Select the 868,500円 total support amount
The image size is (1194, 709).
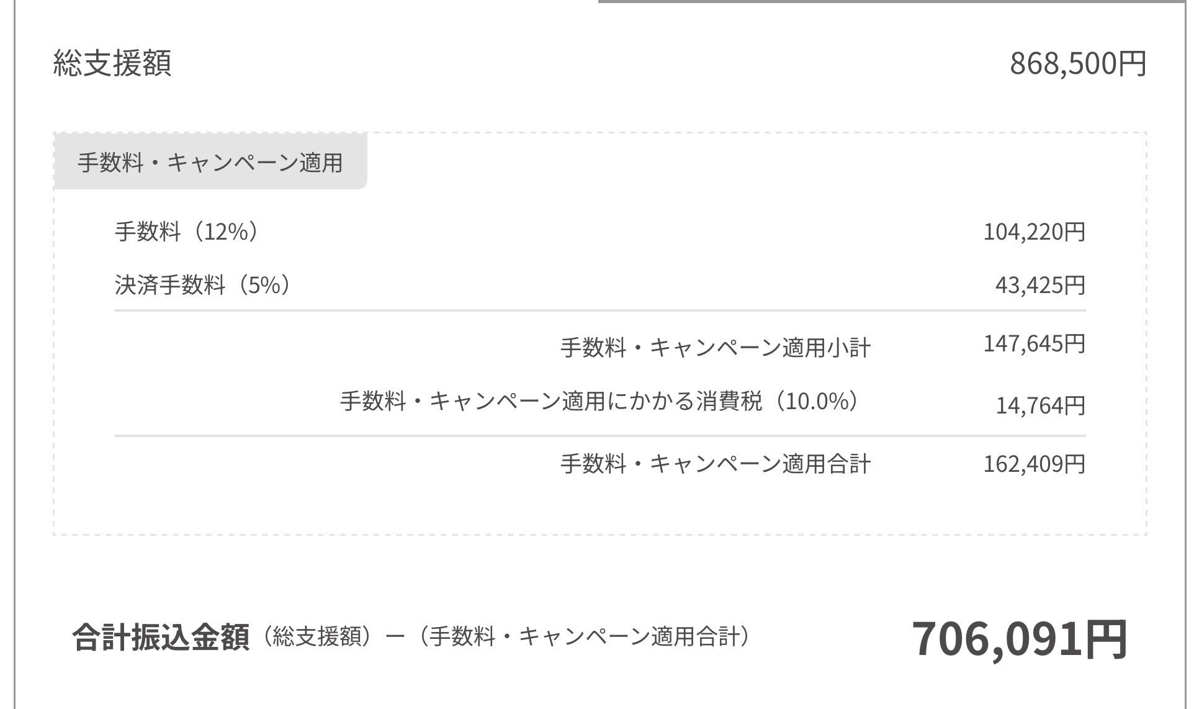click(x=1077, y=63)
